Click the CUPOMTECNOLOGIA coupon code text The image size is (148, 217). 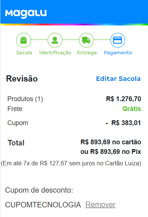pyautogui.click(x=43, y=205)
